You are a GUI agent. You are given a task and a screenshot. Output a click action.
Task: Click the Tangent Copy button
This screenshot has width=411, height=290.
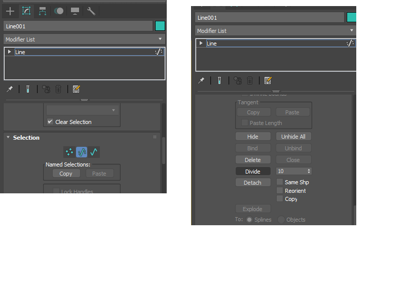pos(253,112)
